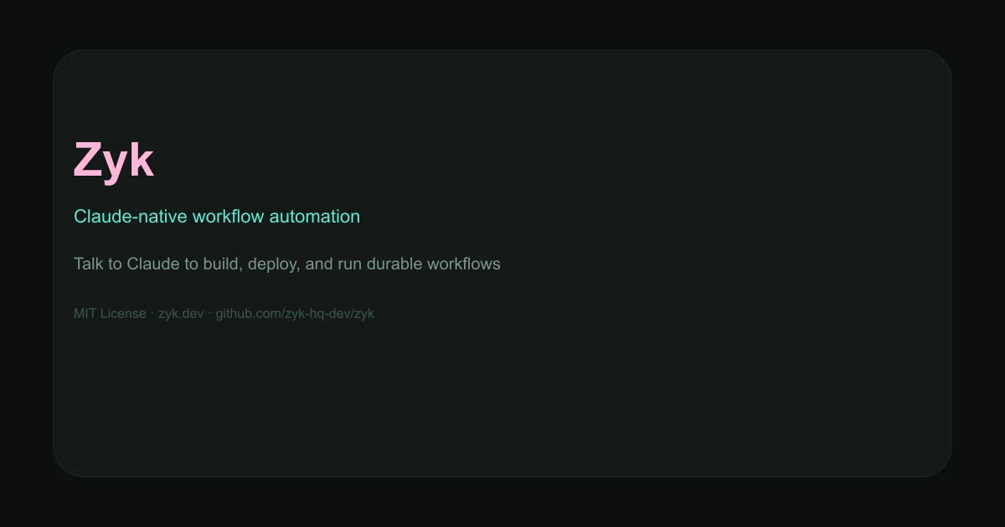
Task: Click the "Talk to Claude to build" description line
Action: (287, 264)
